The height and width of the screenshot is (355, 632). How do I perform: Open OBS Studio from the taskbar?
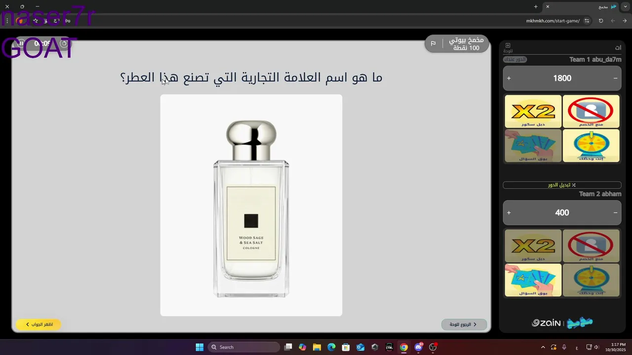[433, 347]
